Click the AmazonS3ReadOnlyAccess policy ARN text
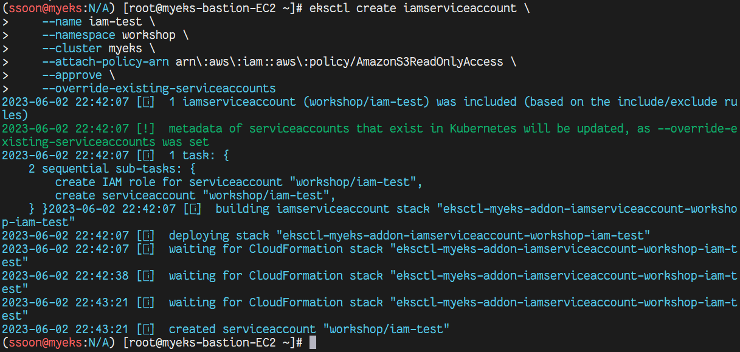This screenshot has width=740, height=352. 339,62
